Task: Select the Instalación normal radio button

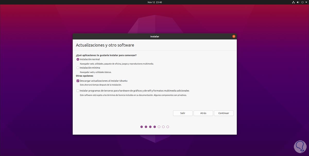Action: coord(78,59)
